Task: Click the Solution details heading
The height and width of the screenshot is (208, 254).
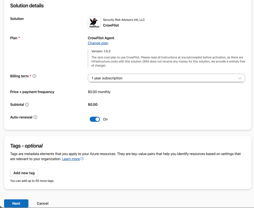Action: [x=27, y=6]
